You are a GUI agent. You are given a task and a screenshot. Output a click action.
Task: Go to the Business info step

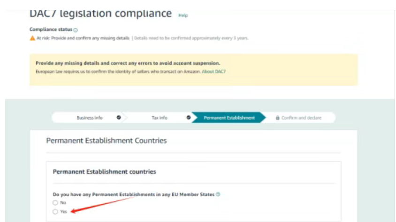click(x=90, y=118)
